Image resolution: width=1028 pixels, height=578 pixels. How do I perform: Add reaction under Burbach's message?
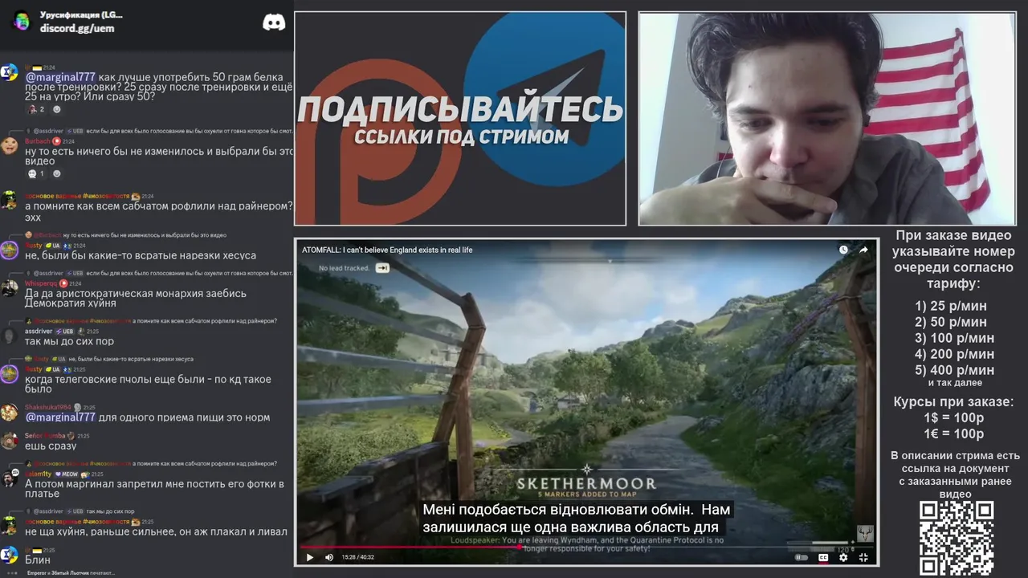tap(56, 173)
